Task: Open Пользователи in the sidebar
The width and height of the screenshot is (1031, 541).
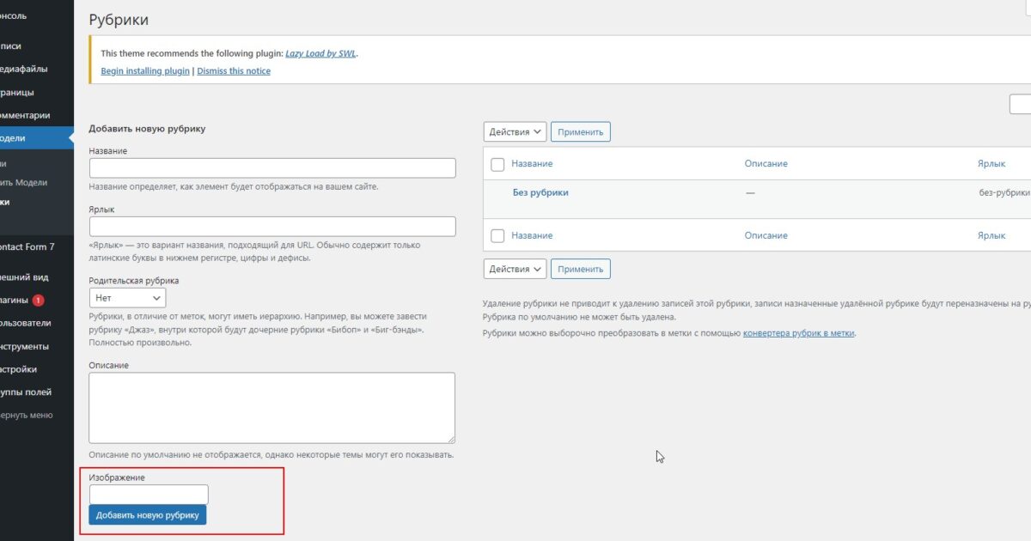Action: coord(26,324)
